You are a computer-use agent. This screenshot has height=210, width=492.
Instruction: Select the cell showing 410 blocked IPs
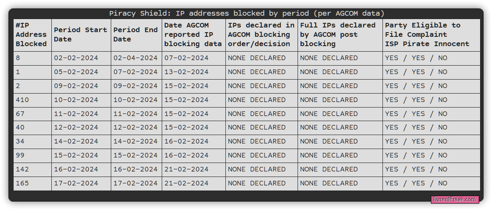click(33, 100)
